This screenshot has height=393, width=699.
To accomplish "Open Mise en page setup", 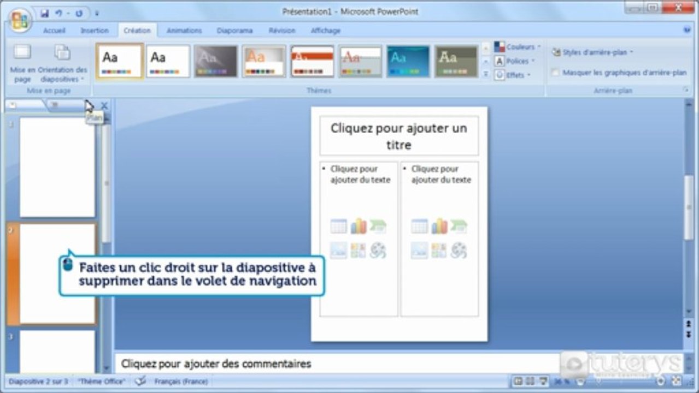I will coord(22,63).
